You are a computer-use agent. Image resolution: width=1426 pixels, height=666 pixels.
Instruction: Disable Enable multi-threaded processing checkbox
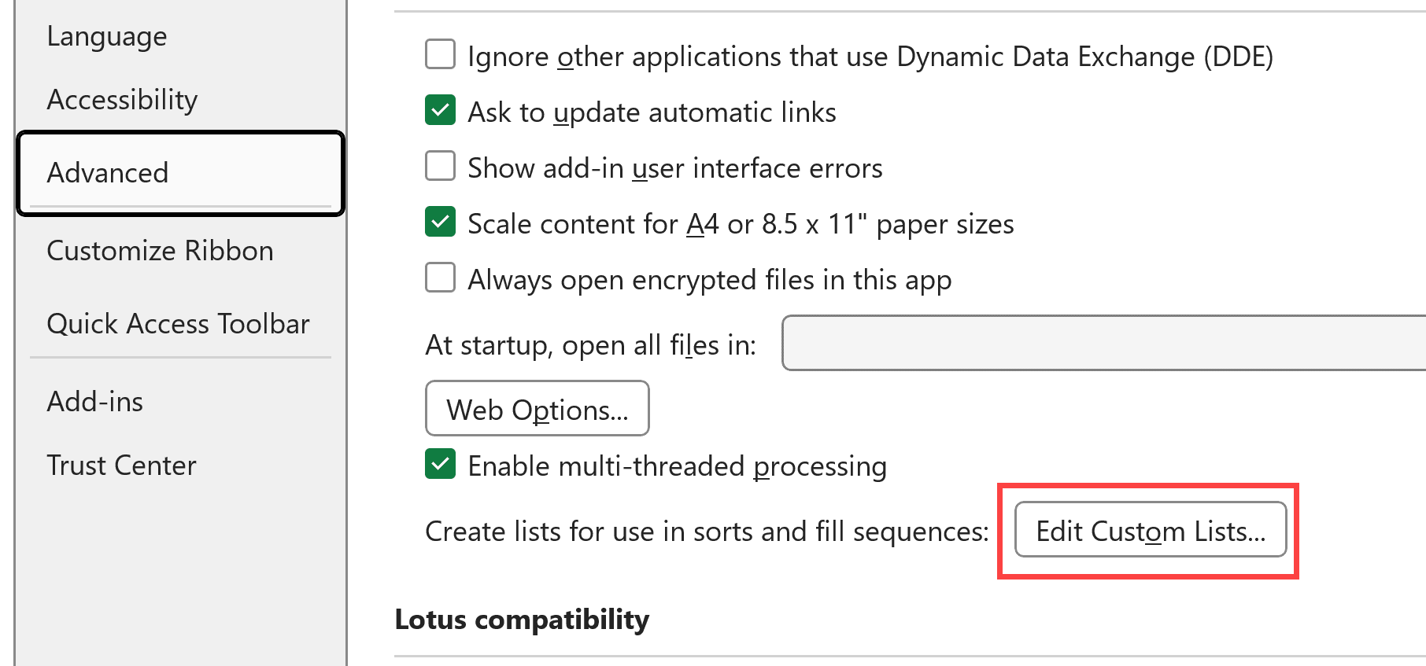440,465
